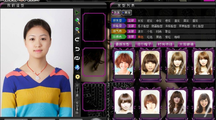Open the 时尚项链 tab

coord(165,44)
